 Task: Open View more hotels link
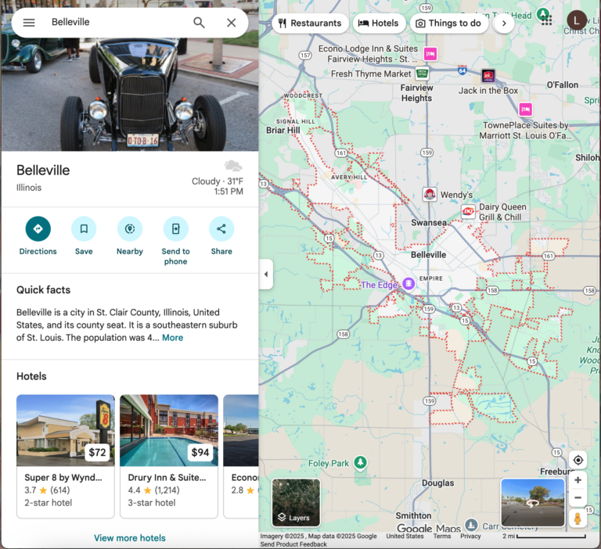pyautogui.click(x=130, y=538)
